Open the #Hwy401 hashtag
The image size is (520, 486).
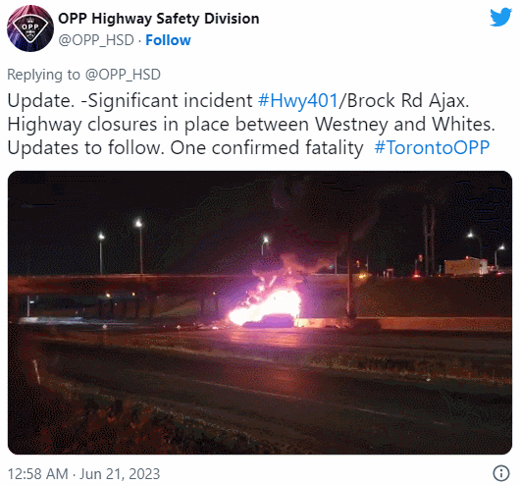click(298, 100)
